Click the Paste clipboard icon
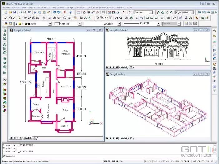Viewport: 219px width, 164px height. [x=44, y=12]
